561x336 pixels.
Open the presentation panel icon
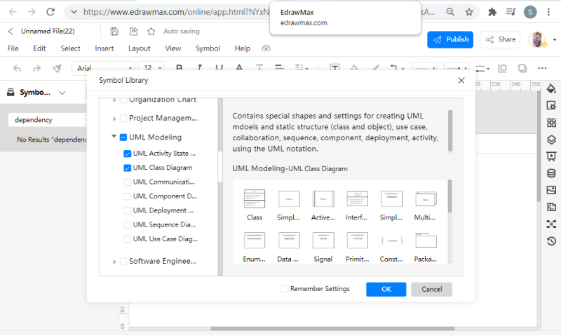[x=551, y=156]
